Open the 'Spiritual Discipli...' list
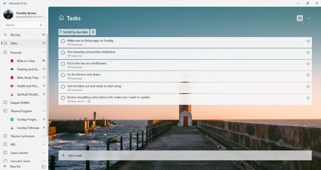 pyautogui.click(x=28, y=94)
